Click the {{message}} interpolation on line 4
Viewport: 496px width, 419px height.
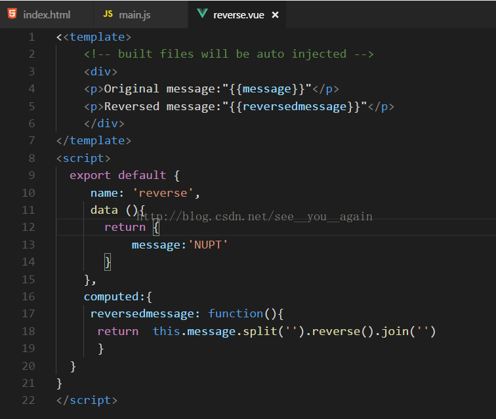click(x=266, y=89)
